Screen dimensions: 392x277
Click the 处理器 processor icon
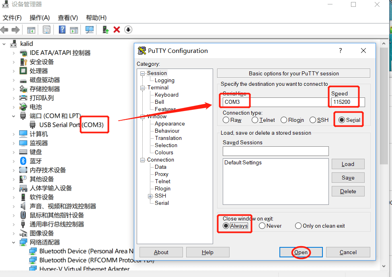(23, 71)
